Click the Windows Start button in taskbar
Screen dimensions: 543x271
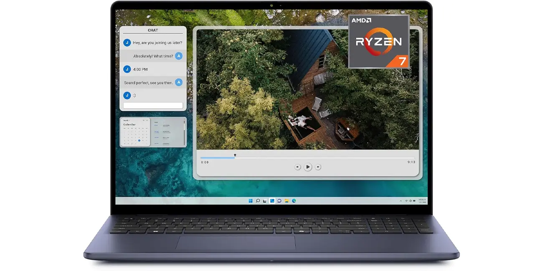pyautogui.click(x=251, y=201)
